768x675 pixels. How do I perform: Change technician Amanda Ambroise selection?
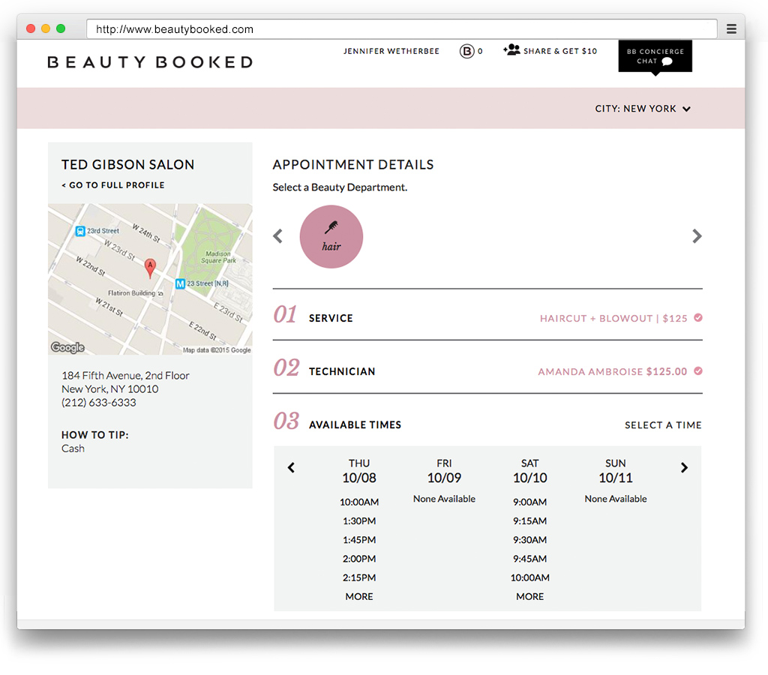coord(612,372)
